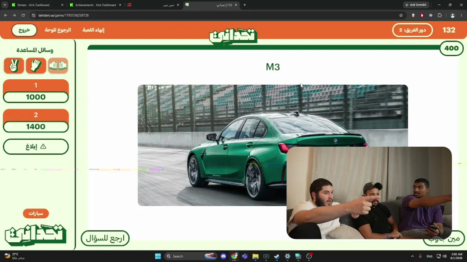Open Discord from the taskbar

point(224,256)
